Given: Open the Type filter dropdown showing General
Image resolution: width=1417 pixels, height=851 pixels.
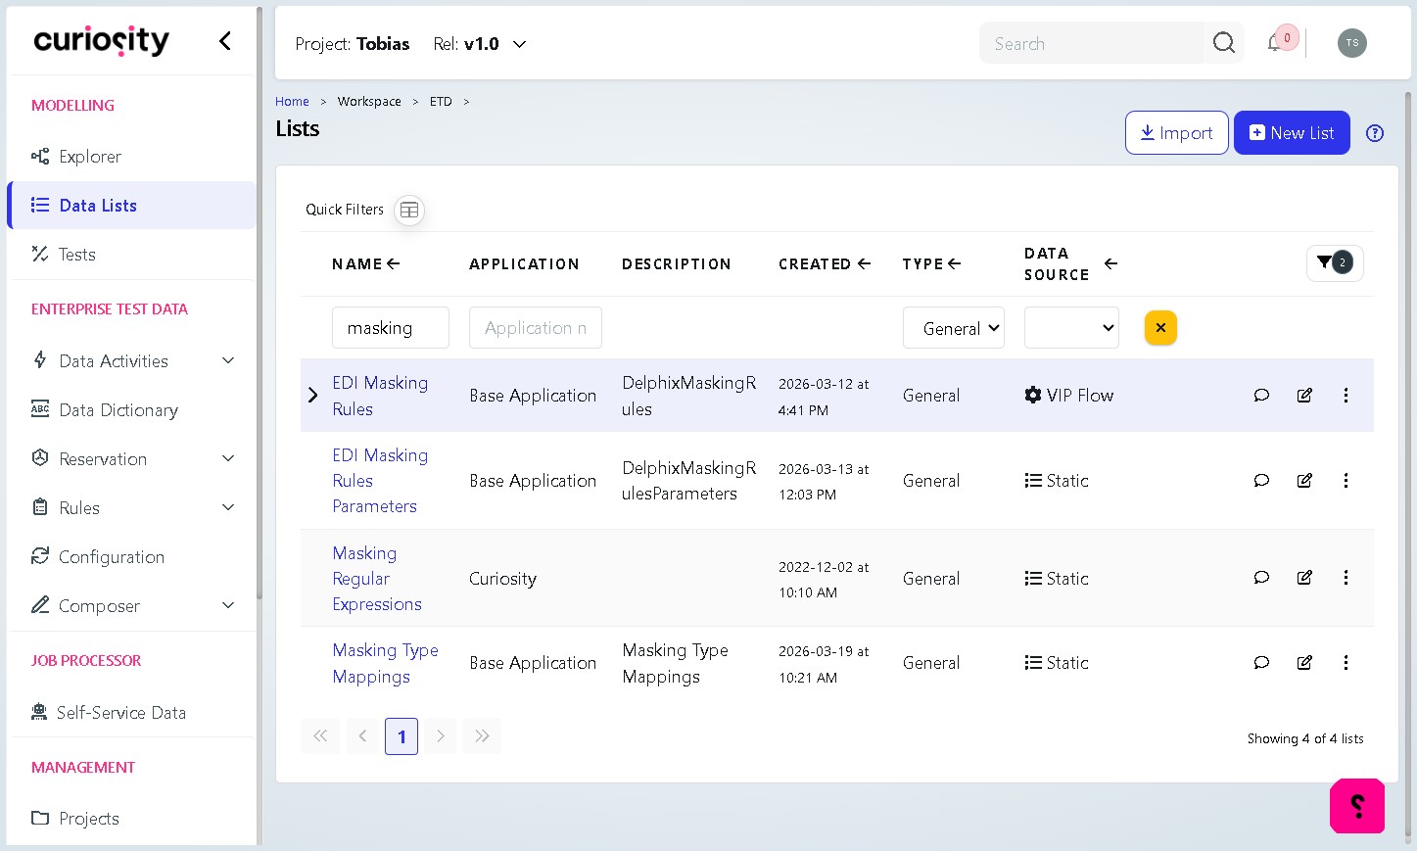Looking at the screenshot, I should coord(954,328).
